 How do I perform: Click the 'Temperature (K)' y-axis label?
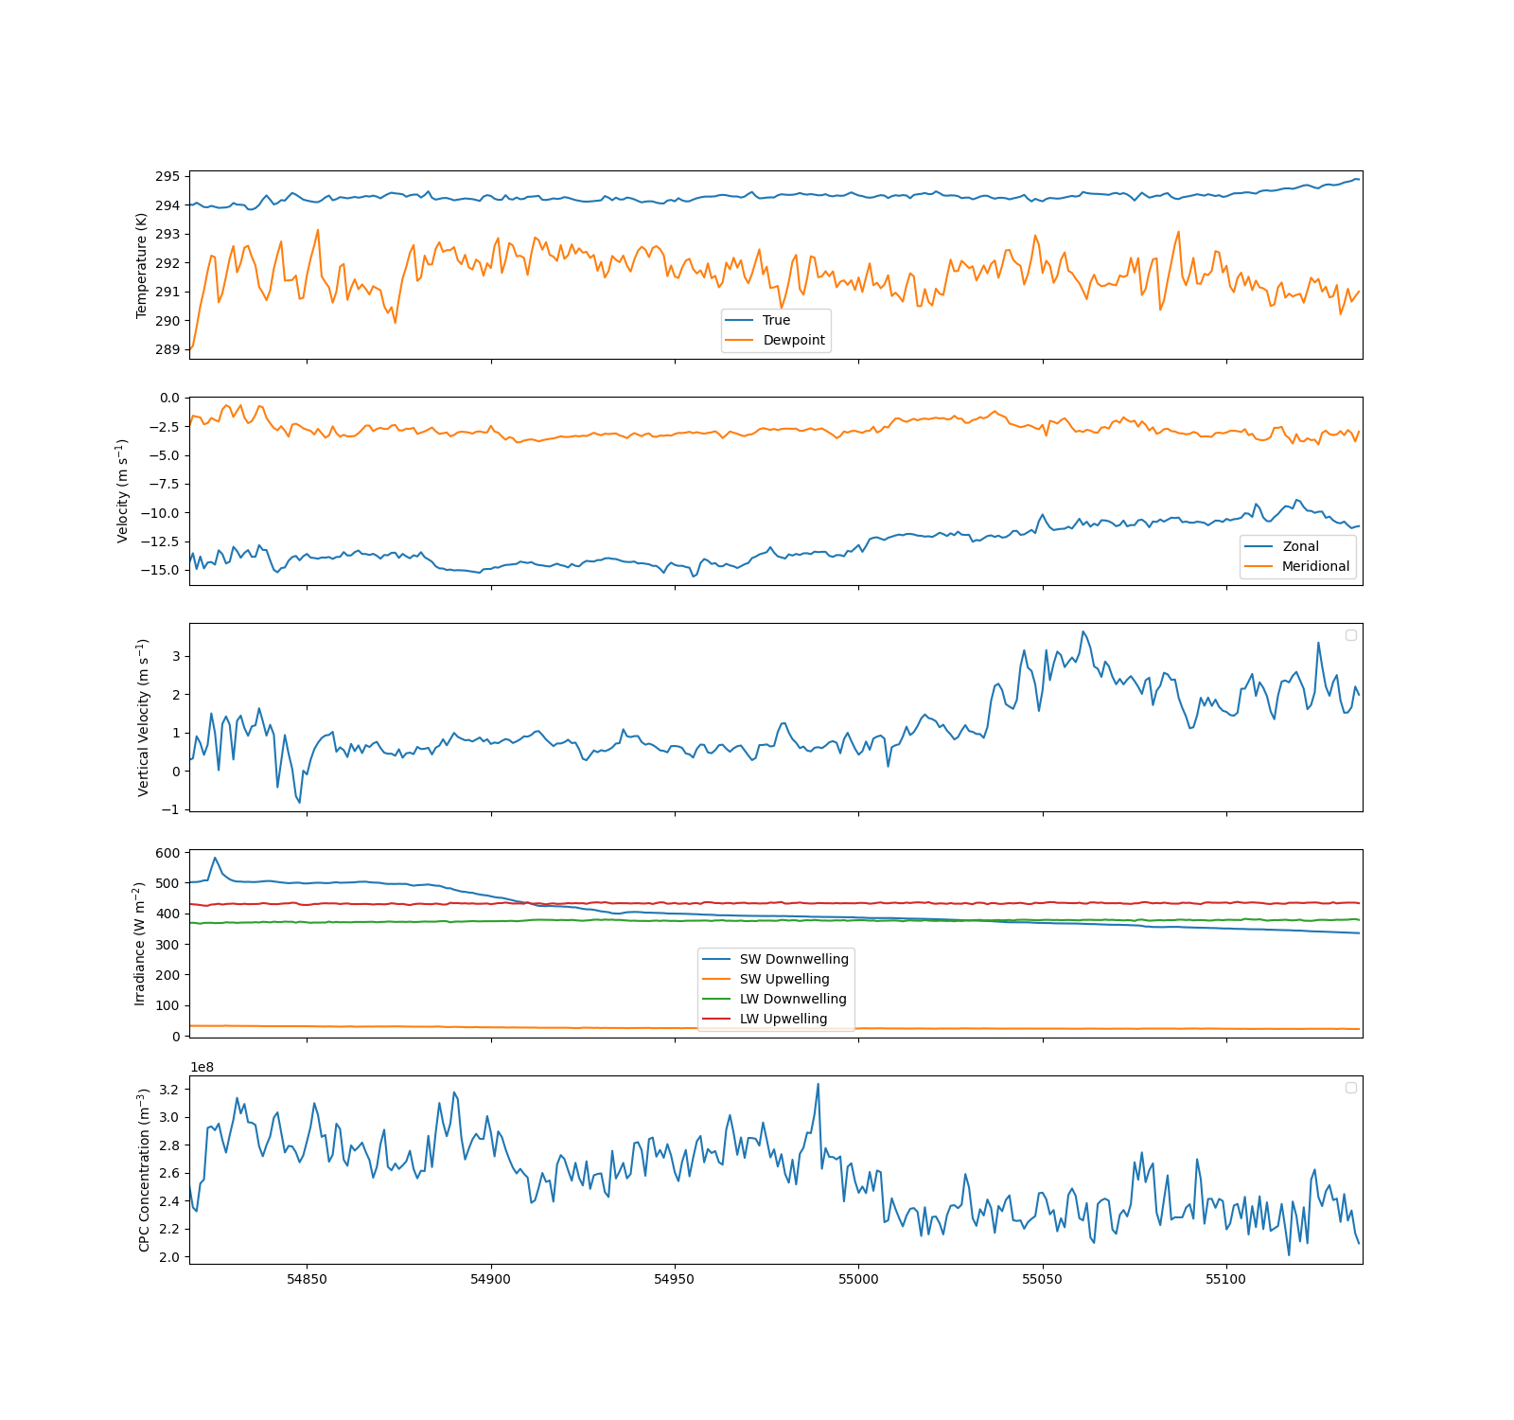pos(142,265)
